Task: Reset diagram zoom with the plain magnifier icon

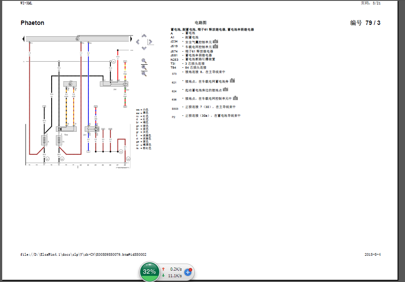Action: (144, 61)
